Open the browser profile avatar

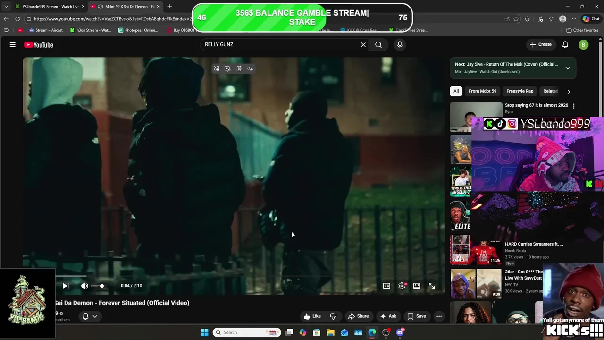[x=562, y=19]
